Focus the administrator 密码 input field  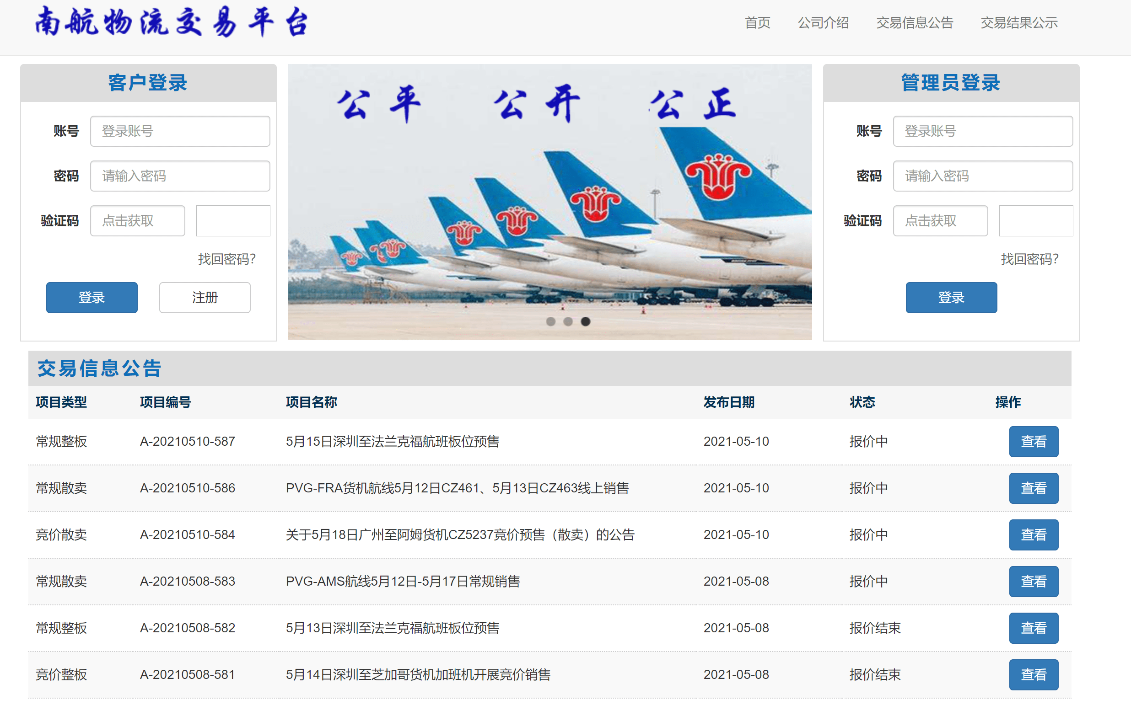point(983,176)
